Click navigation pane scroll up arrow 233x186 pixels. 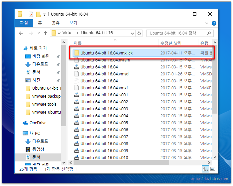(64, 42)
